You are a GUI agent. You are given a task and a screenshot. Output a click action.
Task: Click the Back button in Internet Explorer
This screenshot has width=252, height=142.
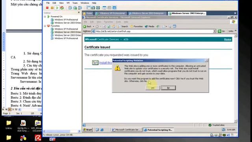[87, 26]
